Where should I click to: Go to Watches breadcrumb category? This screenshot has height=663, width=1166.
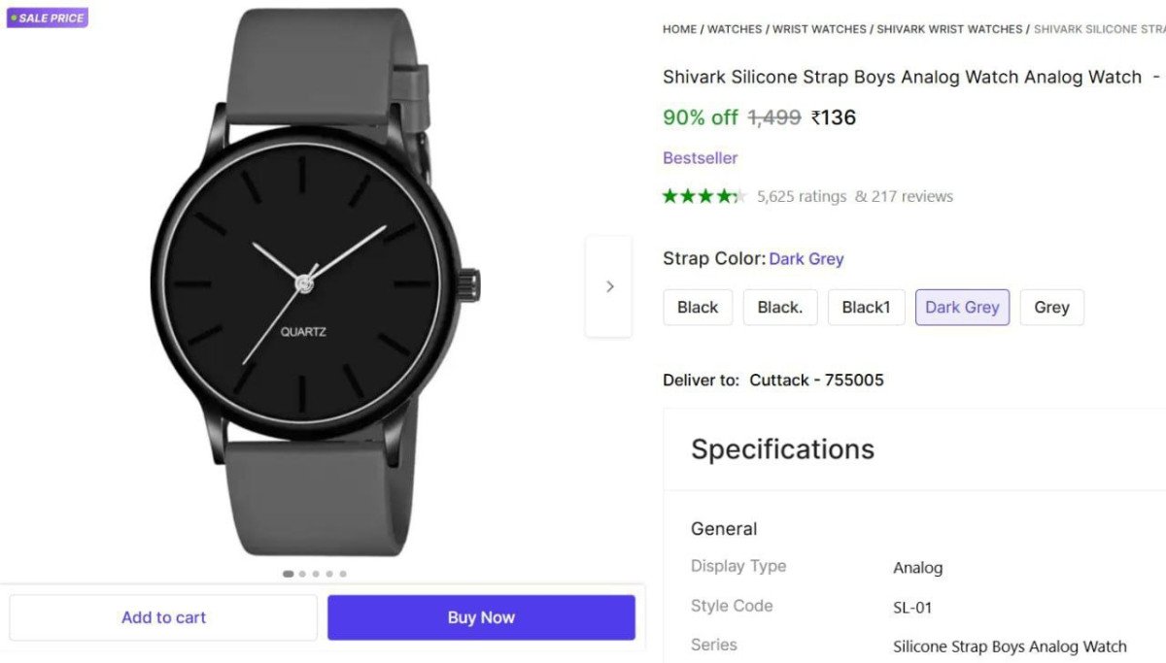coord(735,29)
